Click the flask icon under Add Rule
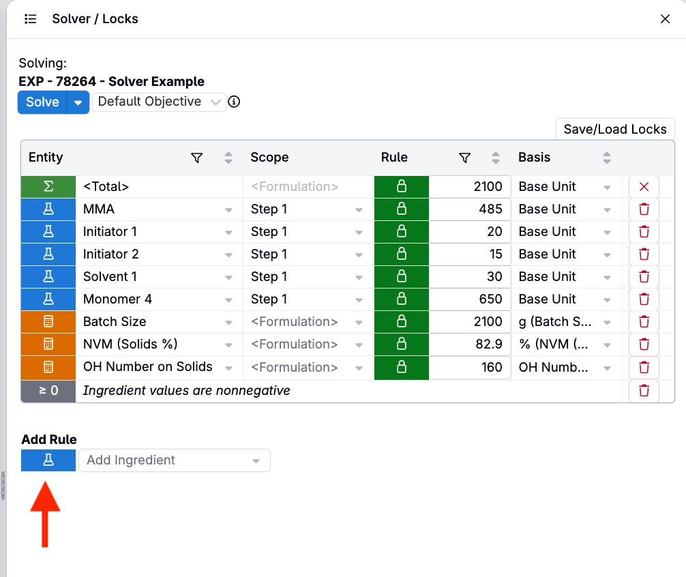This screenshot has height=577, width=686. click(48, 460)
